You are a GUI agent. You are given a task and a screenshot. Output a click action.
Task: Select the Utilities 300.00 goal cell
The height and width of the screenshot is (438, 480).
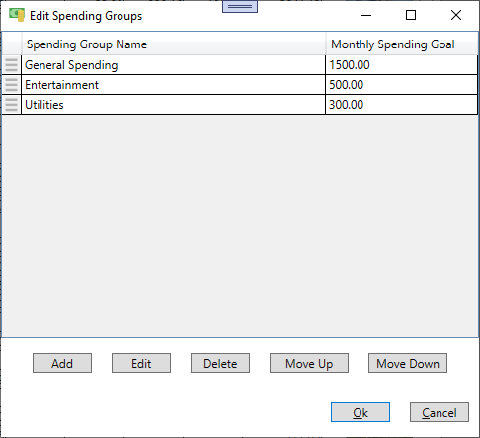click(x=401, y=105)
